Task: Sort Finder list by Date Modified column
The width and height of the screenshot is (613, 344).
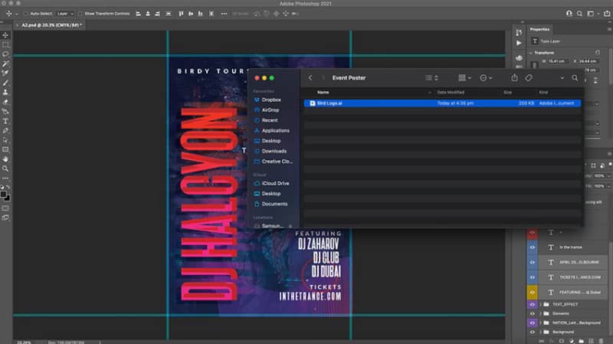Action: coord(451,92)
